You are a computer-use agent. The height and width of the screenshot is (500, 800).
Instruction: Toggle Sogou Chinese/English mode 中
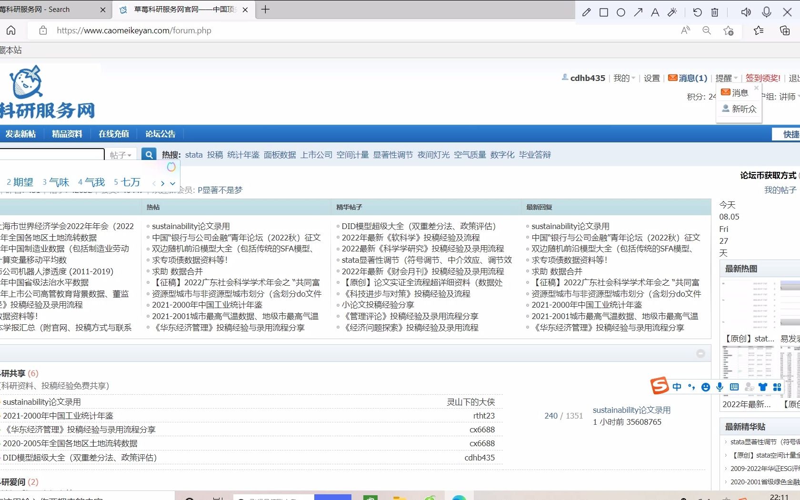[x=677, y=387]
